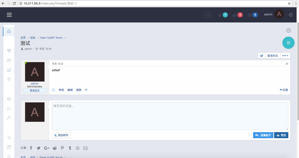Click the 回复帖子 post reply button
Viewport: 299px width, 158px height.
point(263,135)
